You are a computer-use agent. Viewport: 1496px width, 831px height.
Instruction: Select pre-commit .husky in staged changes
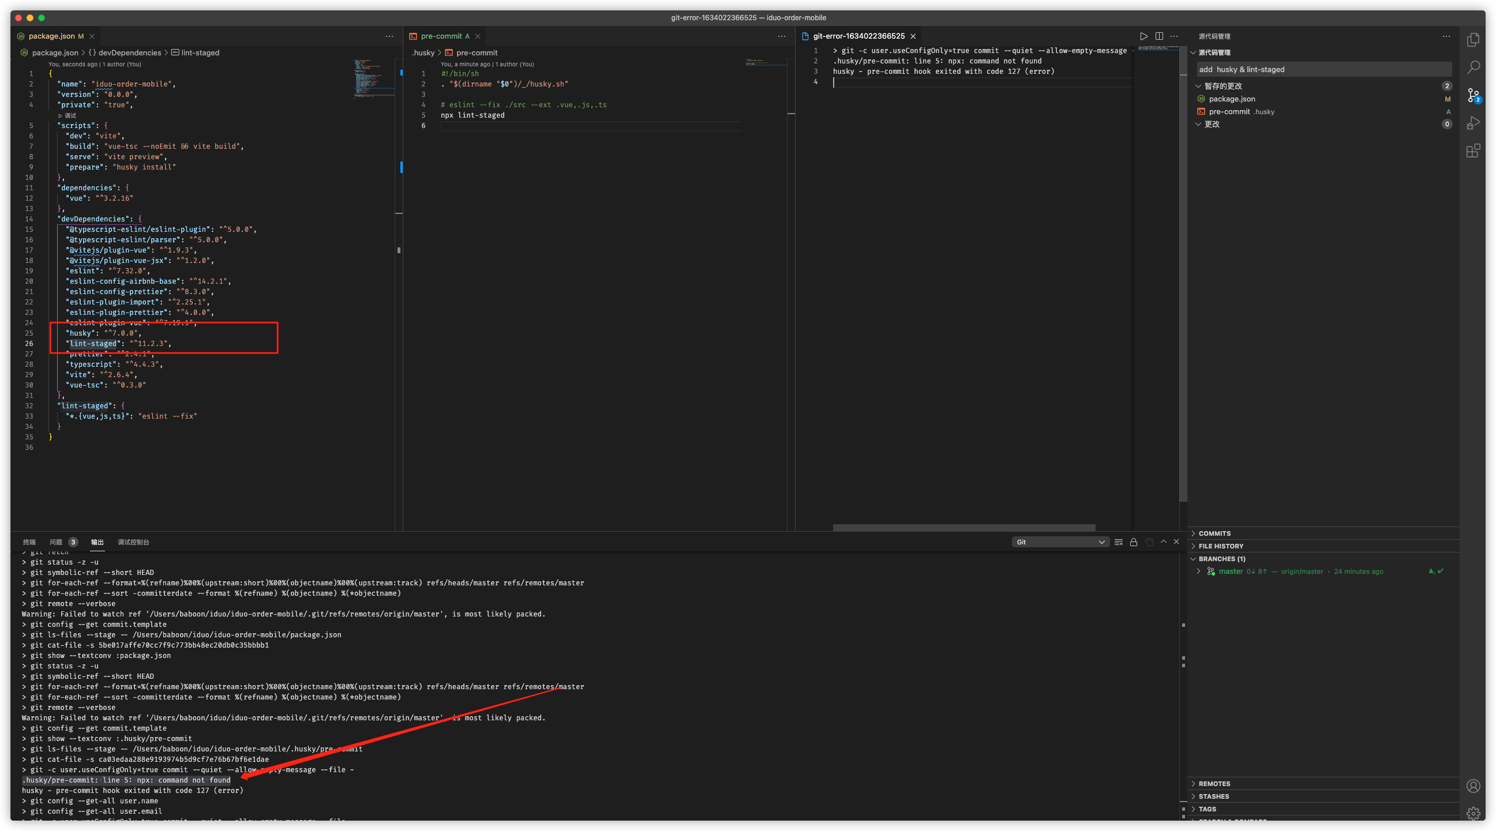pos(1240,111)
